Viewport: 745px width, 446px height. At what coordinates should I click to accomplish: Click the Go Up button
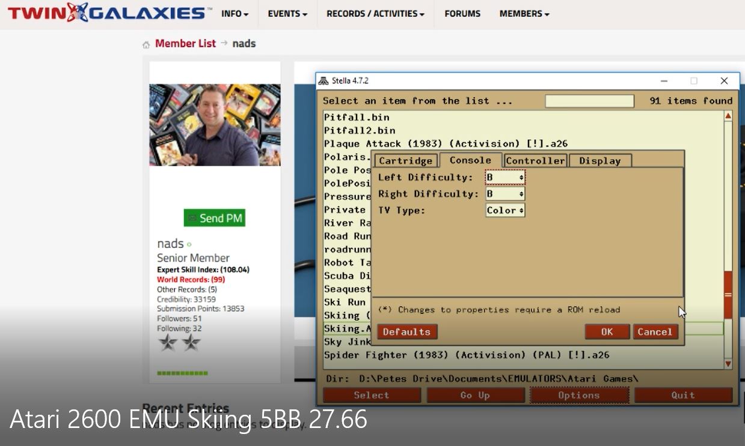(x=475, y=395)
